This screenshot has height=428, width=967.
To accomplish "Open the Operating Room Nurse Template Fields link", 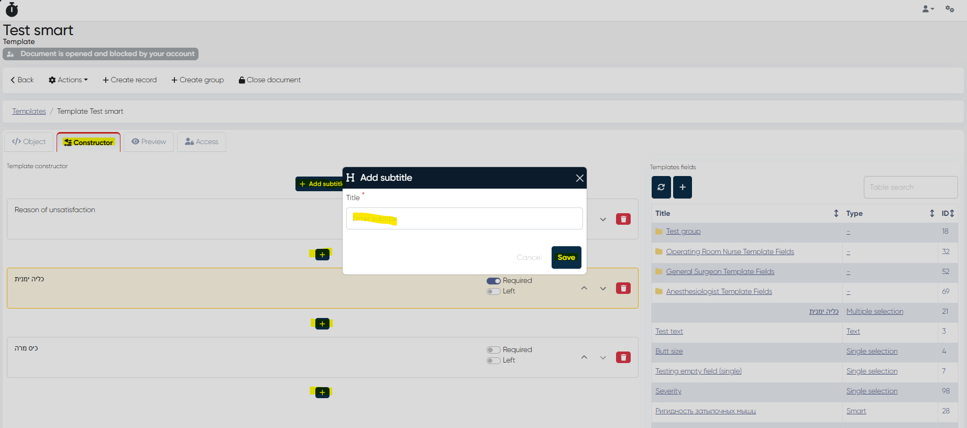I will [730, 252].
